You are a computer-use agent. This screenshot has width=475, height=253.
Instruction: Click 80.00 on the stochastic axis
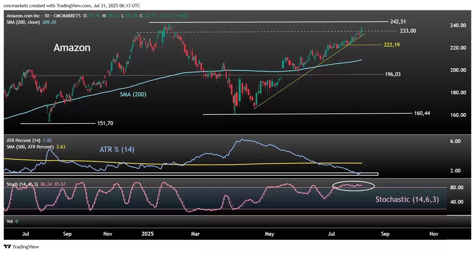coord(457,187)
